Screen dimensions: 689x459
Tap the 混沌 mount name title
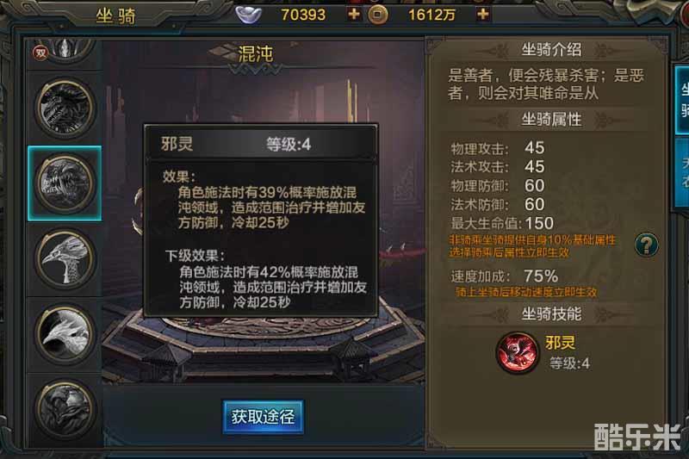pos(255,53)
